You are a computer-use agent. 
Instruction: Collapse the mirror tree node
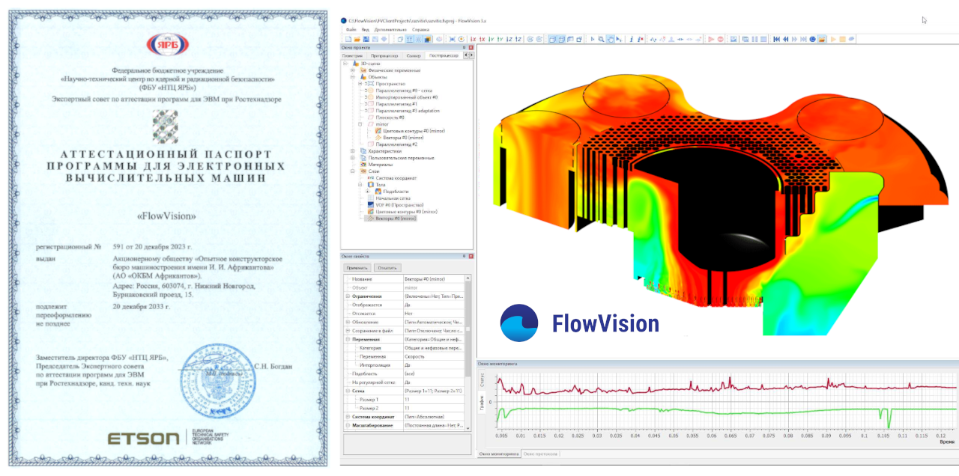(360, 124)
